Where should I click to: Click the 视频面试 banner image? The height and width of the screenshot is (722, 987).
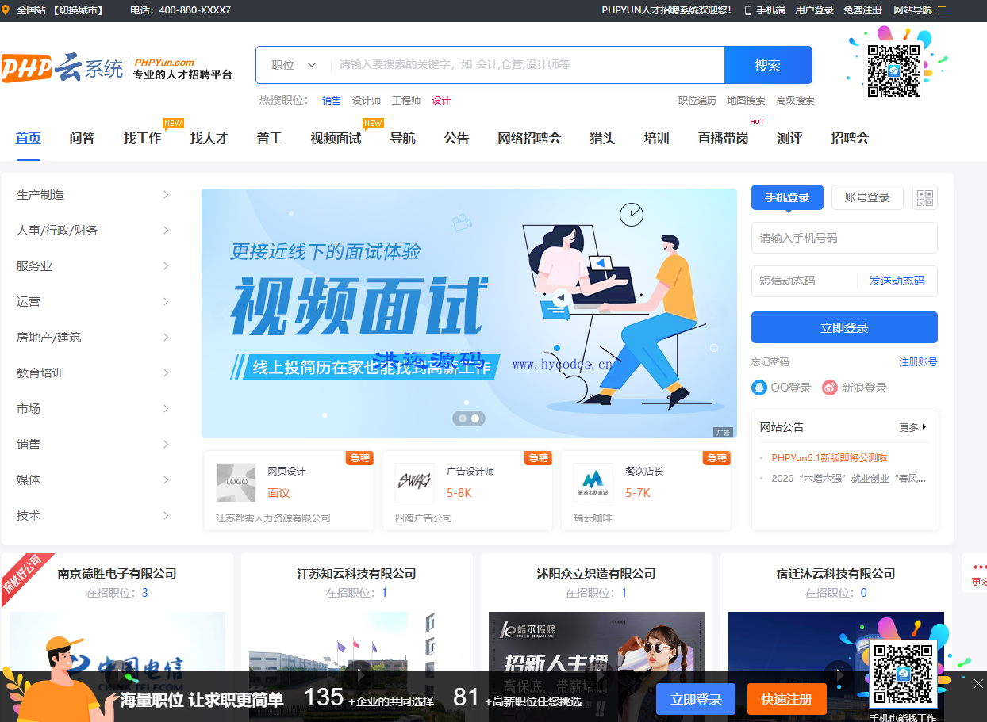[469, 313]
